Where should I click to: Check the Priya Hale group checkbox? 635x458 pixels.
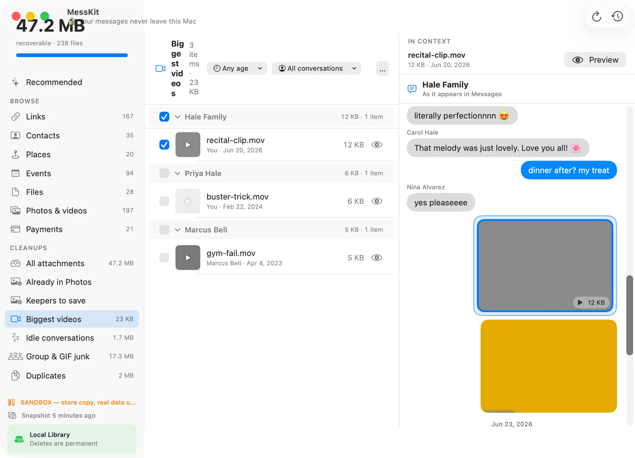(164, 173)
